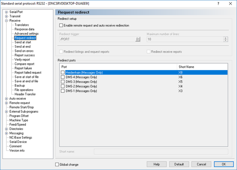
Task: Select the DMS-1 (Messages Only) row
Action: (x=143, y=91)
